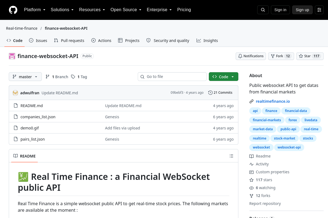Expand the Resources menu
328x218 pixels.
point(92,10)
